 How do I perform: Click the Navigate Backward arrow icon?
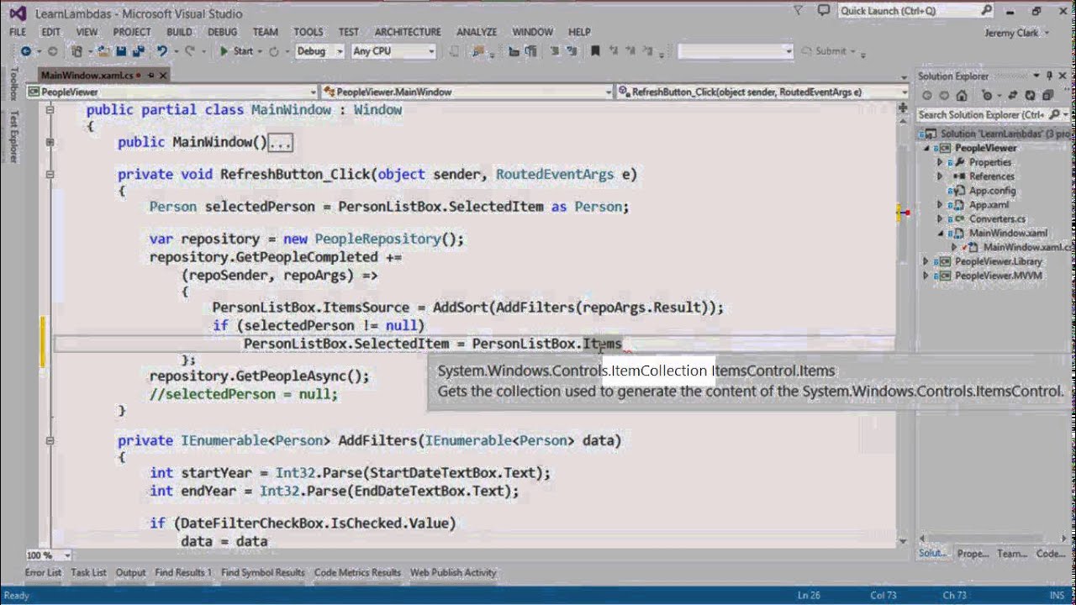(26, 51)
